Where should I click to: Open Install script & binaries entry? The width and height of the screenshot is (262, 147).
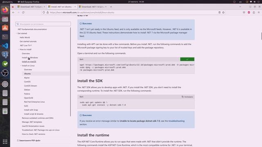(34, 114)
